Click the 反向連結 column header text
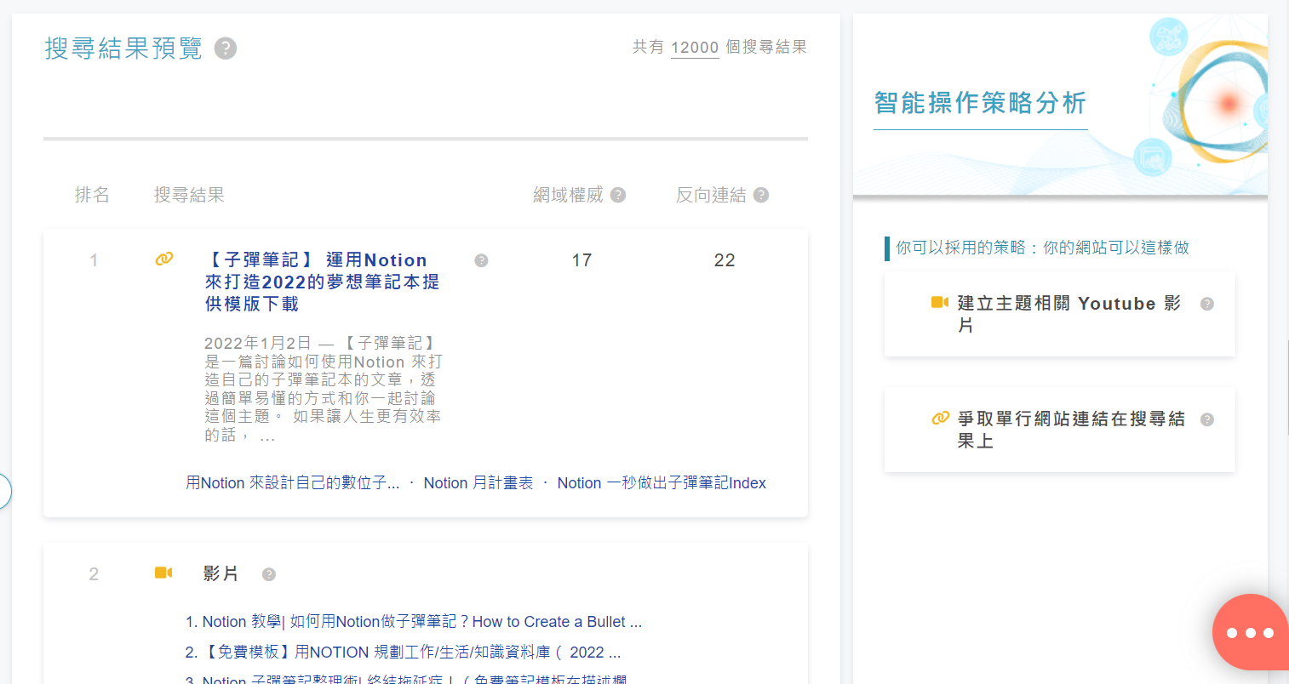 tap(711, 195)
